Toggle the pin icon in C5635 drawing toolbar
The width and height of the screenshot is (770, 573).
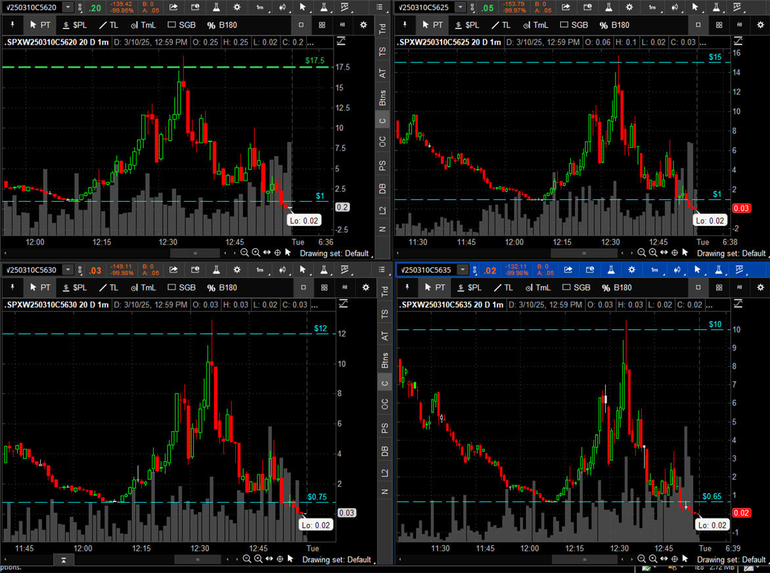coord(407,287)
